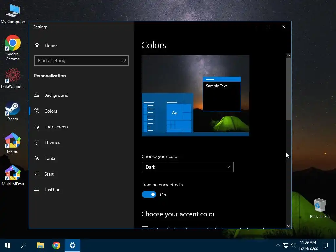Go to Taskbar settings page
Viewport: 336px width, 252px height.
[52, 190]
